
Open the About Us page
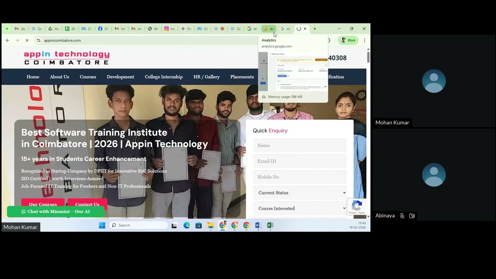click(x=59, y=77)
